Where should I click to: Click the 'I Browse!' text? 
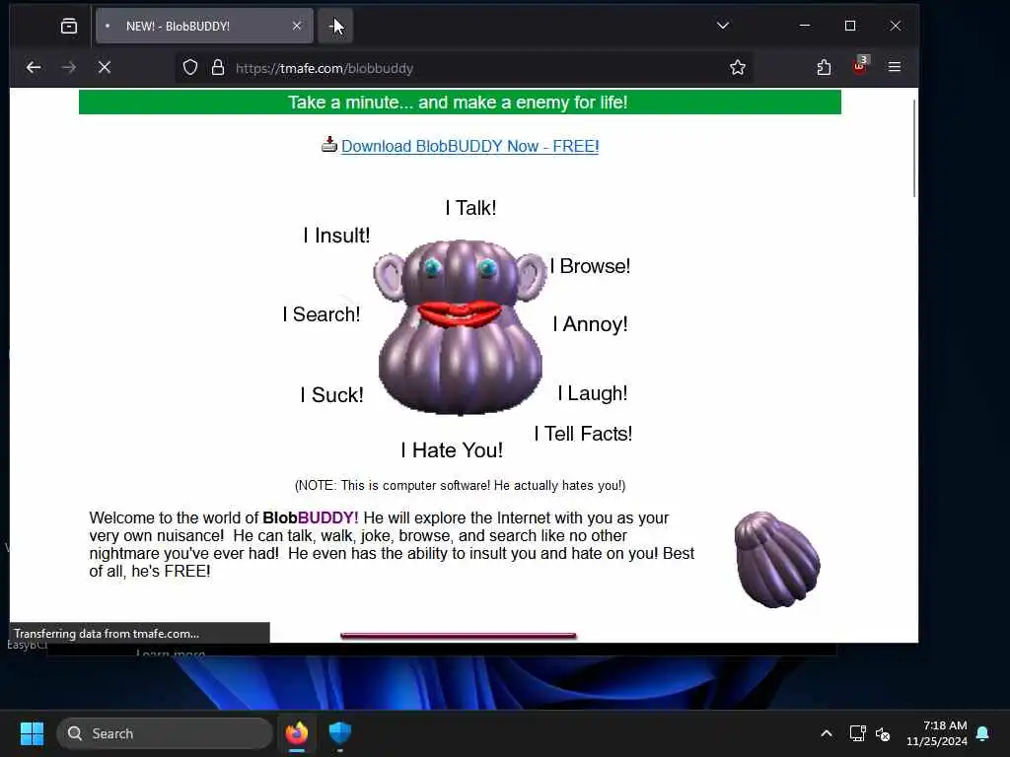[590, 266]
